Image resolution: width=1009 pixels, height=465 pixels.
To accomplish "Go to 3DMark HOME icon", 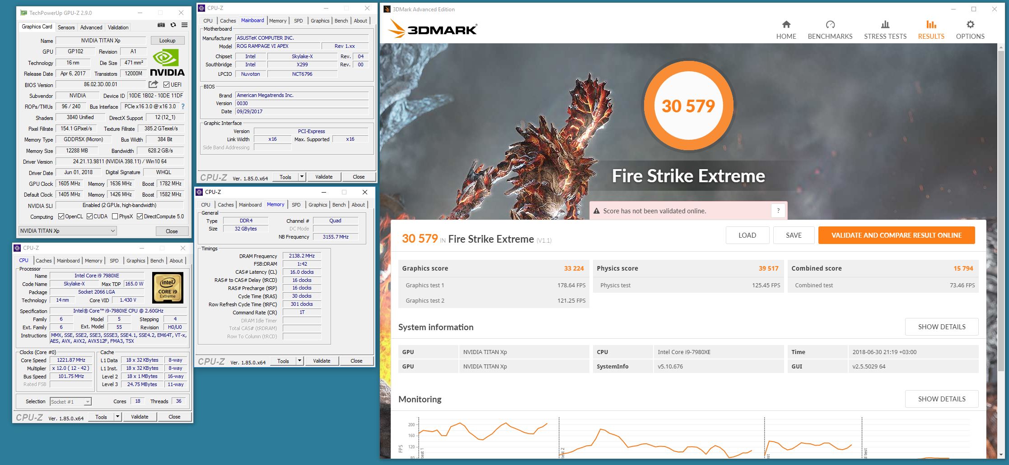I will point(786,24).
